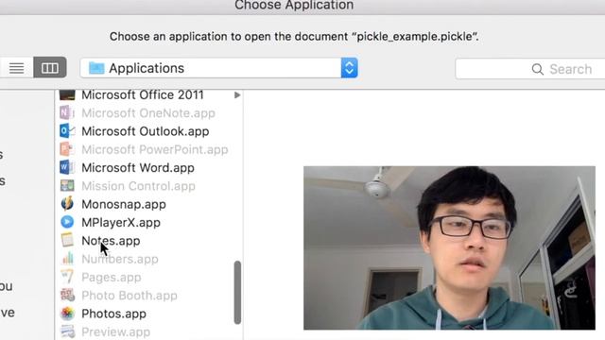Image resolution: width=605 pixels, height=340 pixels.
Task: Open the Applications folder location dropdown
Action: tap(218, 68)
